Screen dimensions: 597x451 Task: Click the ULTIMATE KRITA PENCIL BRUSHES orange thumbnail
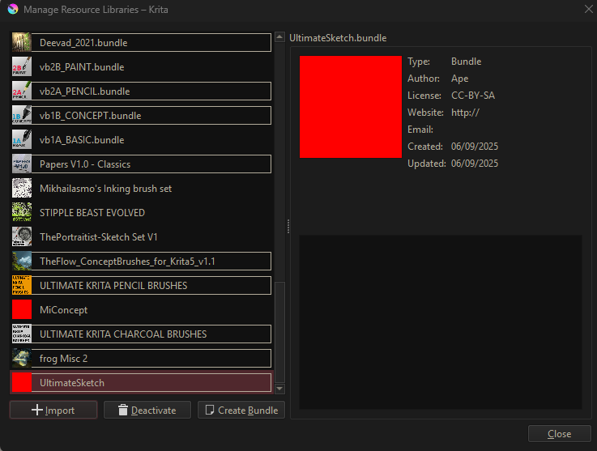click(22, 286)
